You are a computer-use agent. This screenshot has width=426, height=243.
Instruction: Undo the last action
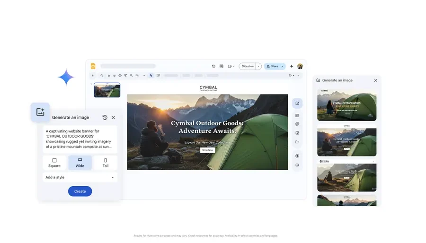(x=109, y=75)
